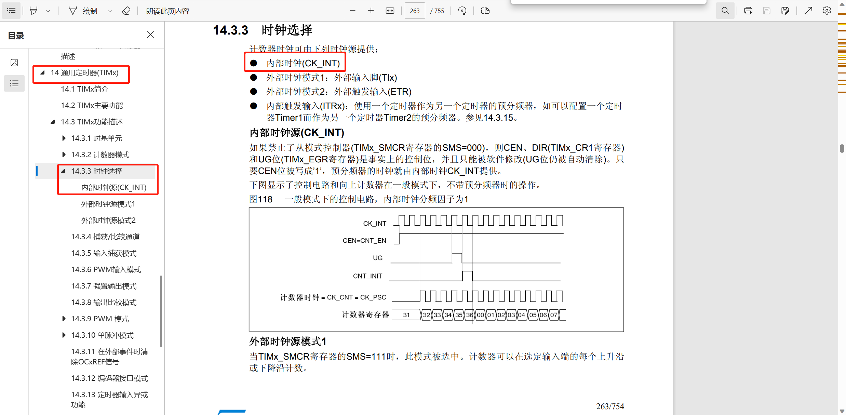Select the highlighter tool icon

33,11
